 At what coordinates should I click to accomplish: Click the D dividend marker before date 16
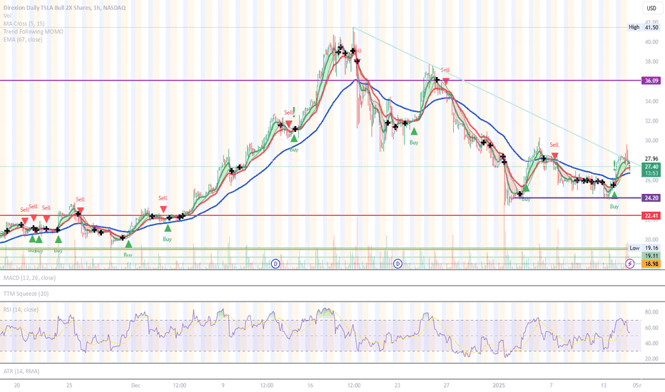click(x=275, y=264)
